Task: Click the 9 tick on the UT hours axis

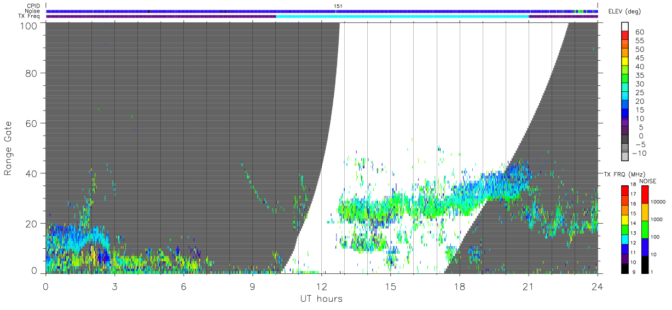Action: (x=252, y=286)
